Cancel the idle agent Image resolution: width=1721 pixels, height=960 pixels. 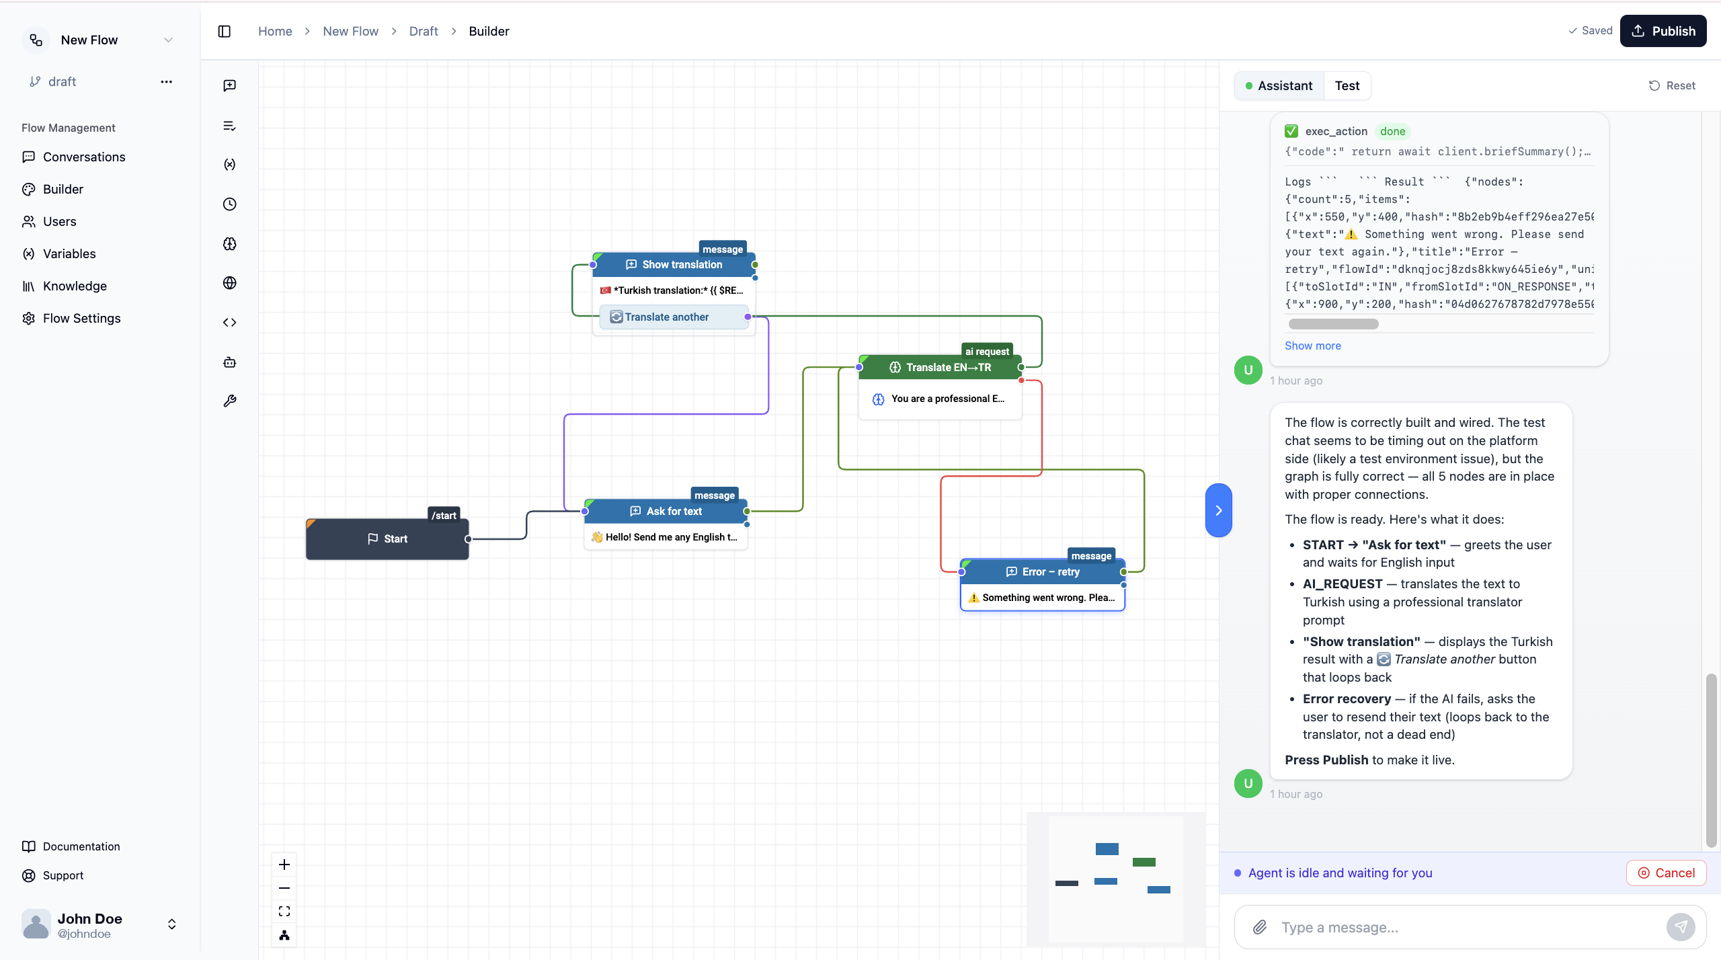1667,873
